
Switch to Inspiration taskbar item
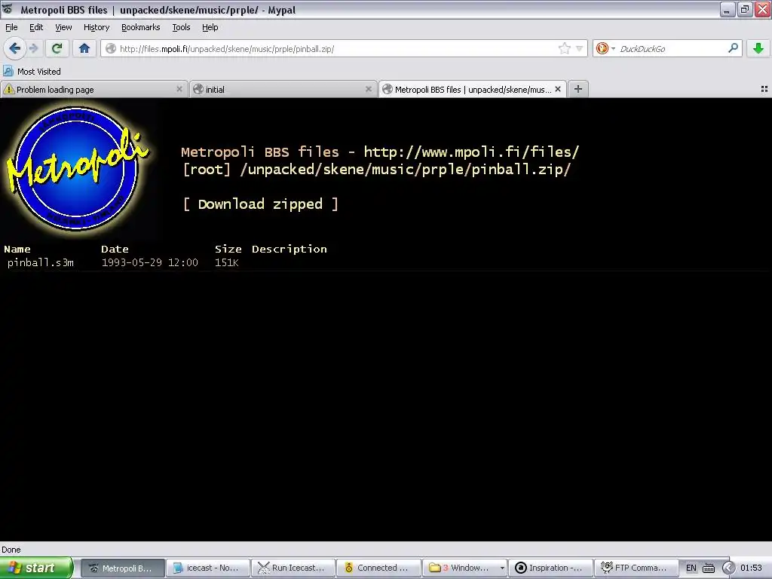[x=550, y=568]
